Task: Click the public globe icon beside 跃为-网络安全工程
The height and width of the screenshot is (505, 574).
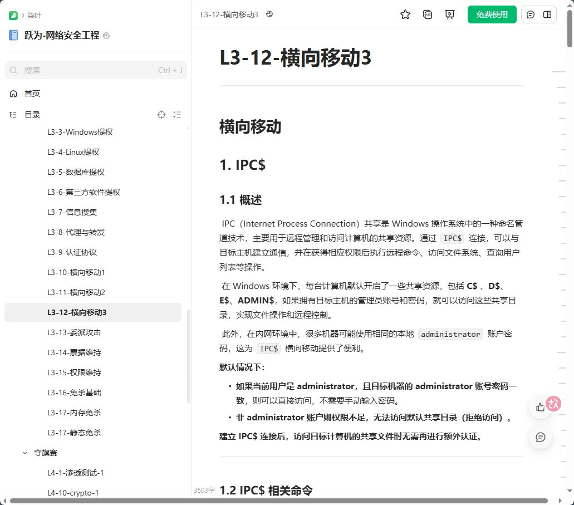Action: (x=106, y=36)
